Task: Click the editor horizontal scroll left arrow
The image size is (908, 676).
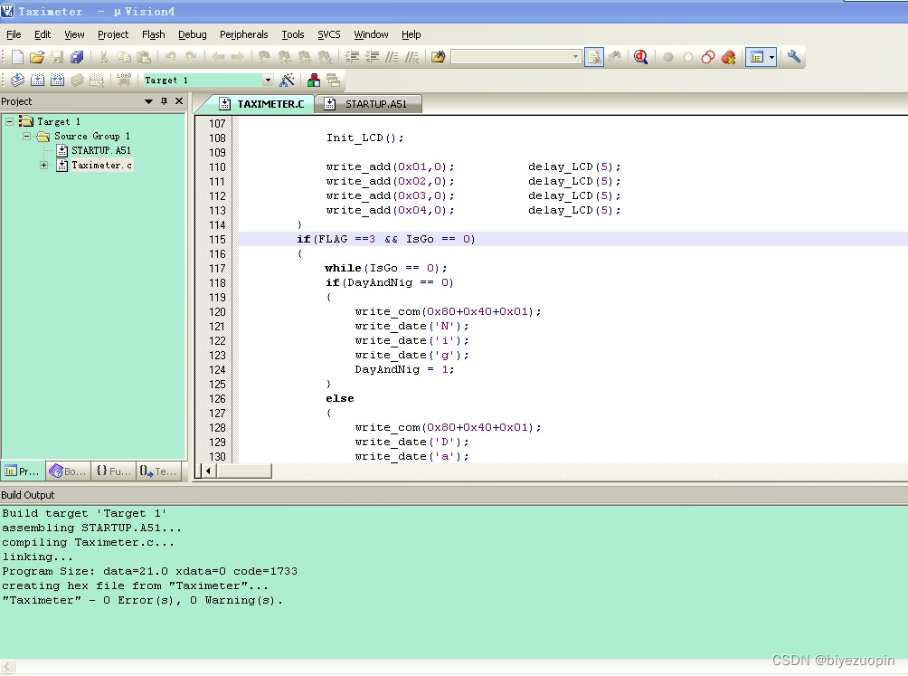Action: (x=207, y=471)
